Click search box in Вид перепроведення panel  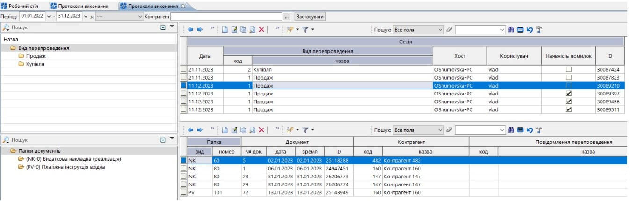pyautogui.click(x=80, y=27)
